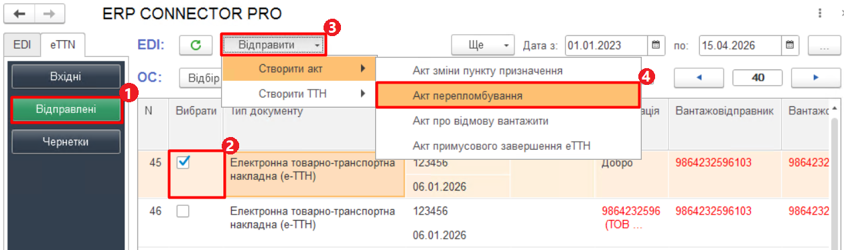Edit the end date field 15.04.2026
Image resolution: width=844 pixels, height=250 pixels.
pos(741,45)
